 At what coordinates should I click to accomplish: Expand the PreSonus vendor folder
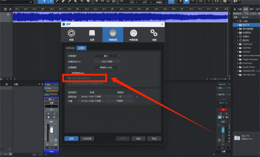(238, 63)
